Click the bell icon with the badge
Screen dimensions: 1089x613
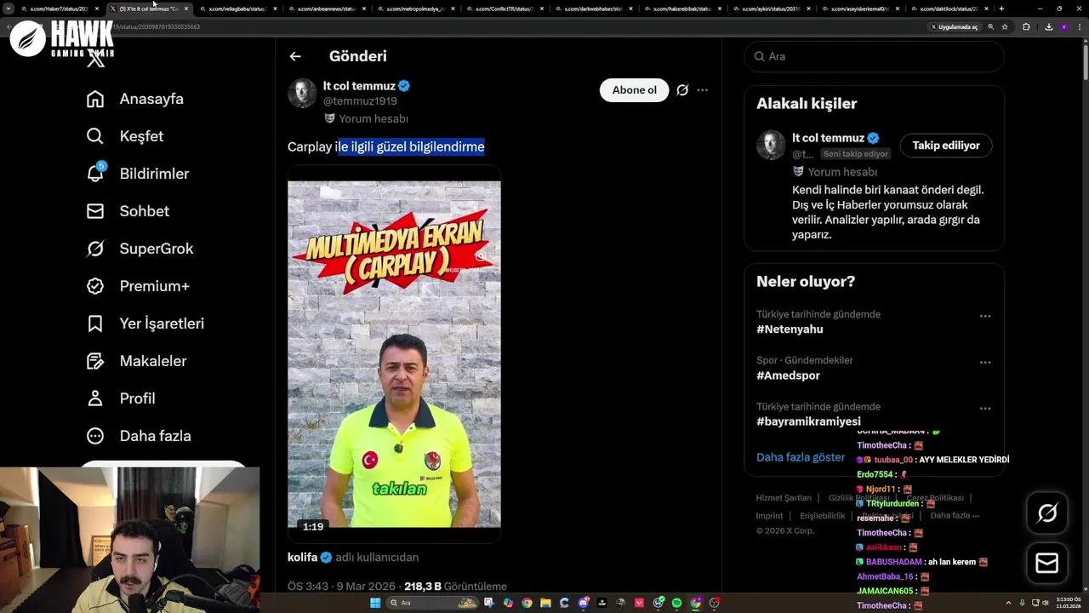[x=96, y=173]
